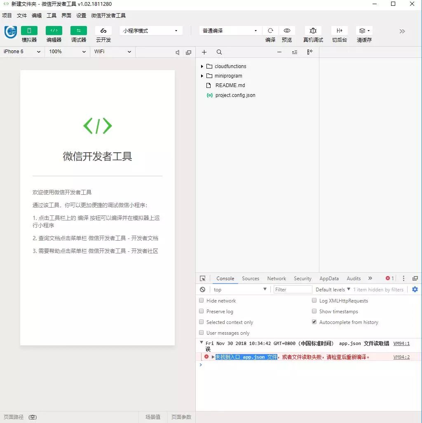Viewport: 422px width, 423px height.
Task: Switch to the Audits tab
Action: click(354, 279)
